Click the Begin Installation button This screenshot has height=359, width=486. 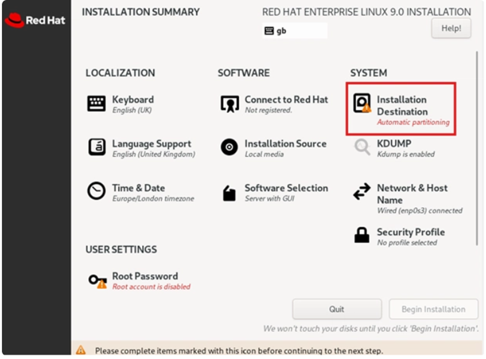coord(434,309)
